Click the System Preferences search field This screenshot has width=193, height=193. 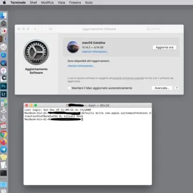click(164, 29)
